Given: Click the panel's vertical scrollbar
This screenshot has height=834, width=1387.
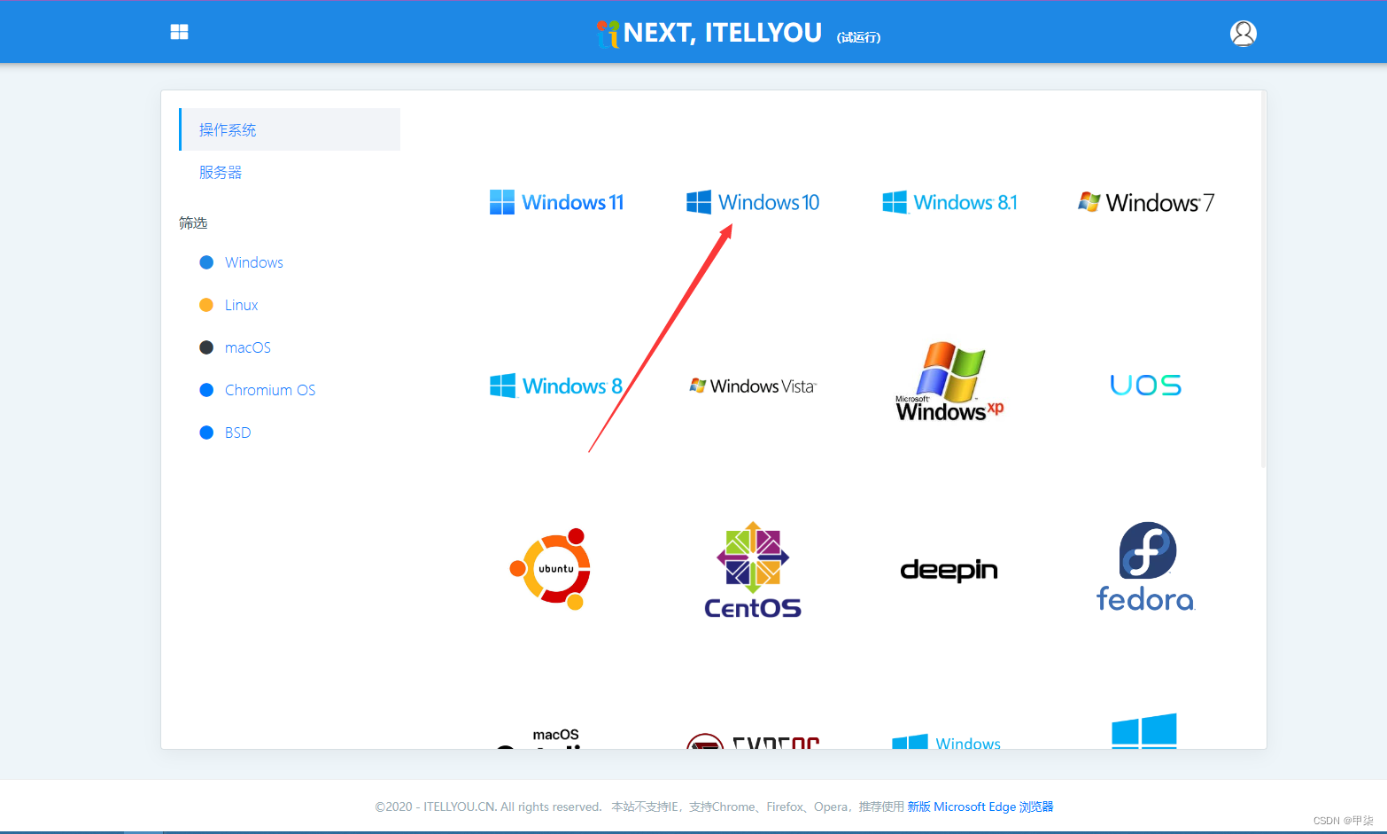Looking at the screenshot, I should pos(1263,278).
